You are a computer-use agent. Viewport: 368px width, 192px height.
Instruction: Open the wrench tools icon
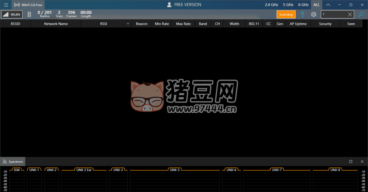pyautogui.click(x=302, y=14)
